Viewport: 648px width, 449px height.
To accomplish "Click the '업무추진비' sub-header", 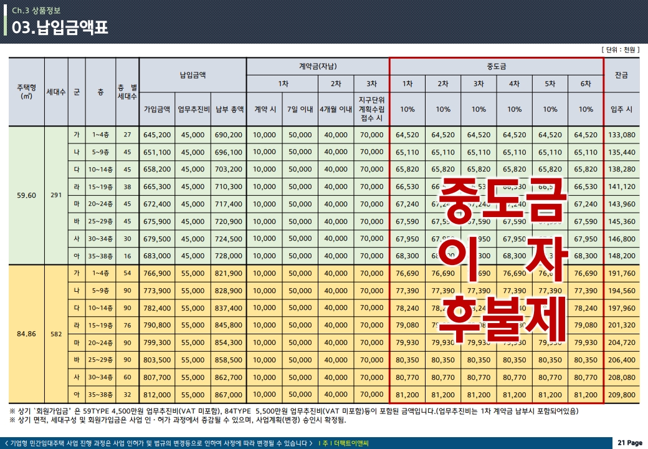I will click(x=193, y=109).
